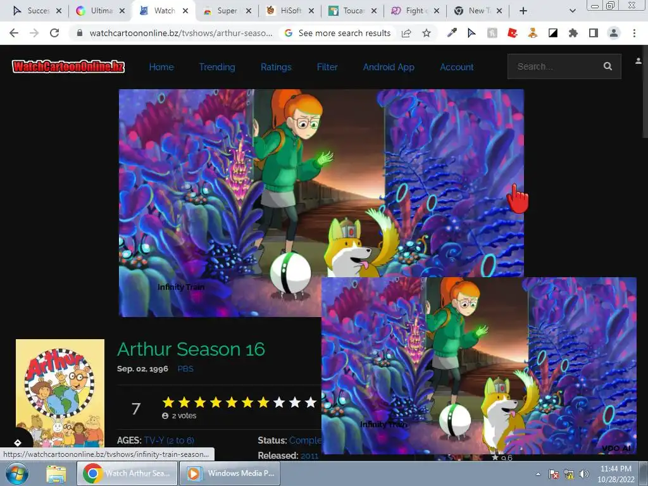Open the Action Center flag icon
Image resolution: width=648 pixels, height=486 pixels.
point(554,474)
